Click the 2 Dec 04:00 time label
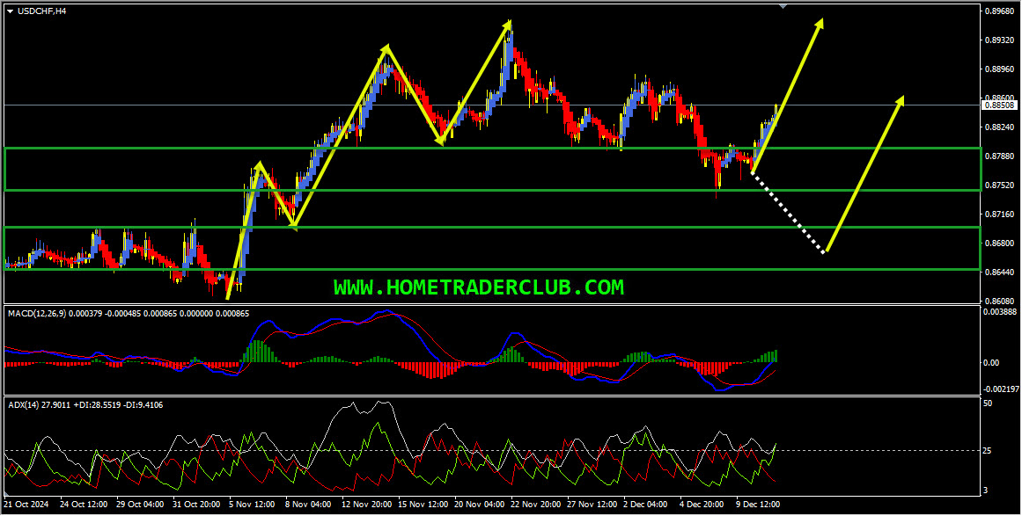The image size is (1022, 516). pos(646,505)
